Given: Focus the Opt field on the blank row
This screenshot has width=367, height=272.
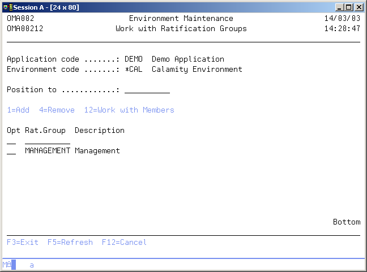Looking at the screenshot, I should [x=11, y=141].
